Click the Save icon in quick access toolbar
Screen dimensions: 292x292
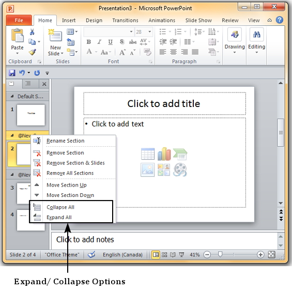point(12,73)
